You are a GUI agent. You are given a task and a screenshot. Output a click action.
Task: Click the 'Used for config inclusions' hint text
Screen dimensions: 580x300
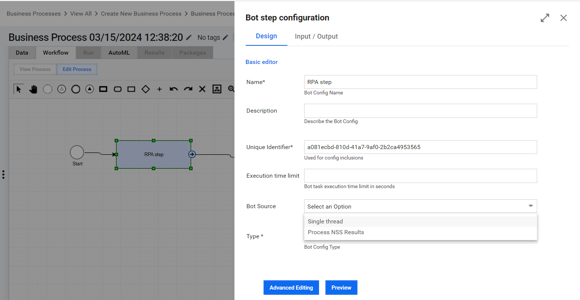click(334, 158)
